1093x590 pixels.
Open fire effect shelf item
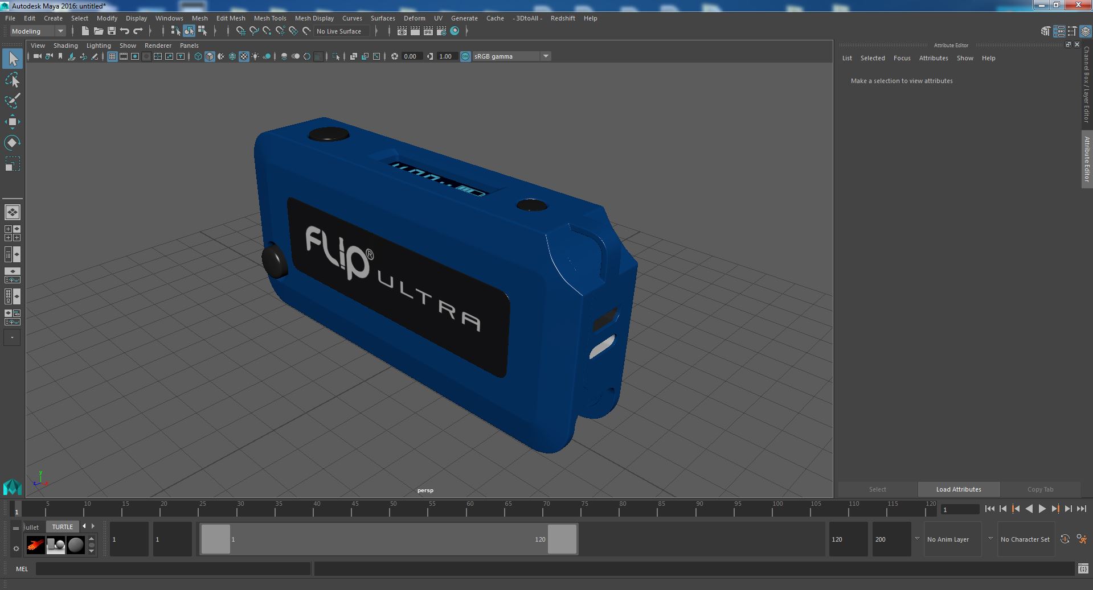pos(35,545)
